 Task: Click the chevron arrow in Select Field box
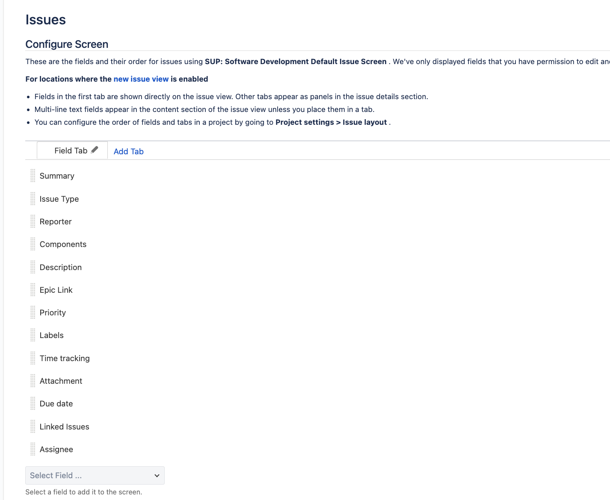[157, 476]
